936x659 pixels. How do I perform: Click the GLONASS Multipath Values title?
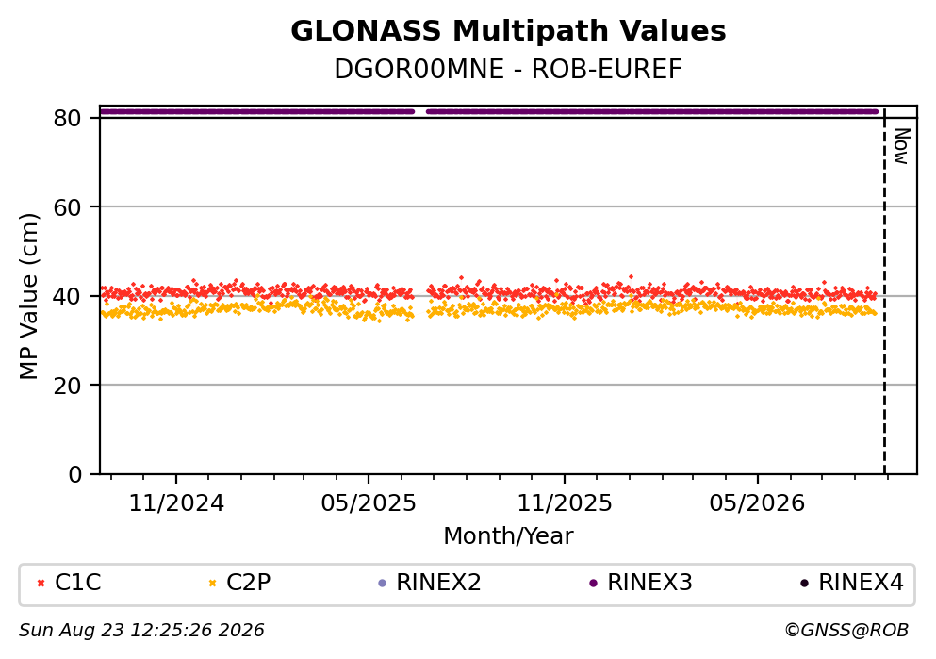[x=508, y=31]
